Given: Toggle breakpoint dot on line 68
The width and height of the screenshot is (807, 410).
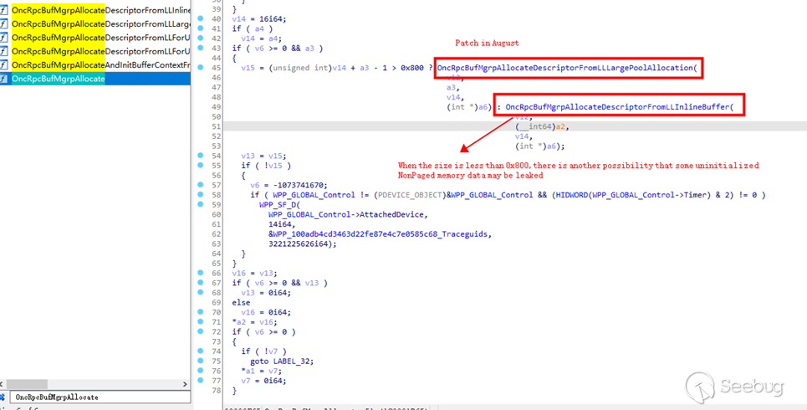Looking at the screenshot, I should click(200, 293).
